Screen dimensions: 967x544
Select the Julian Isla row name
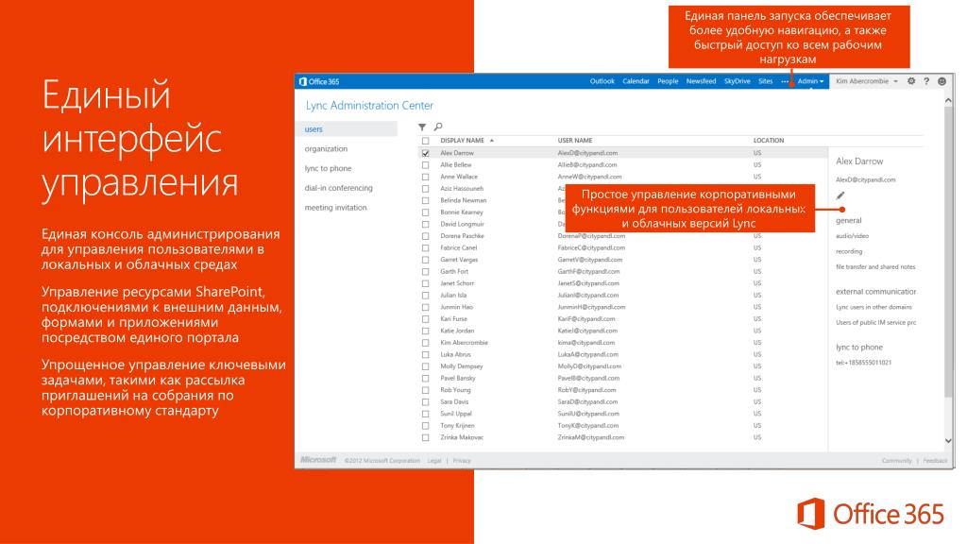pos(452,296)
